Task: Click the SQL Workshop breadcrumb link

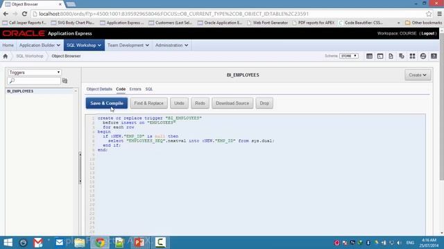Action: tap(30, 56)
